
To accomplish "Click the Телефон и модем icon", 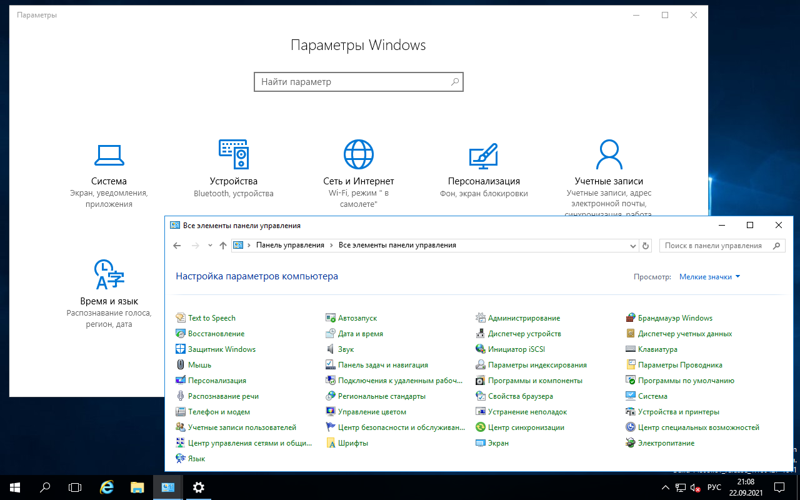I will (181, 412).
